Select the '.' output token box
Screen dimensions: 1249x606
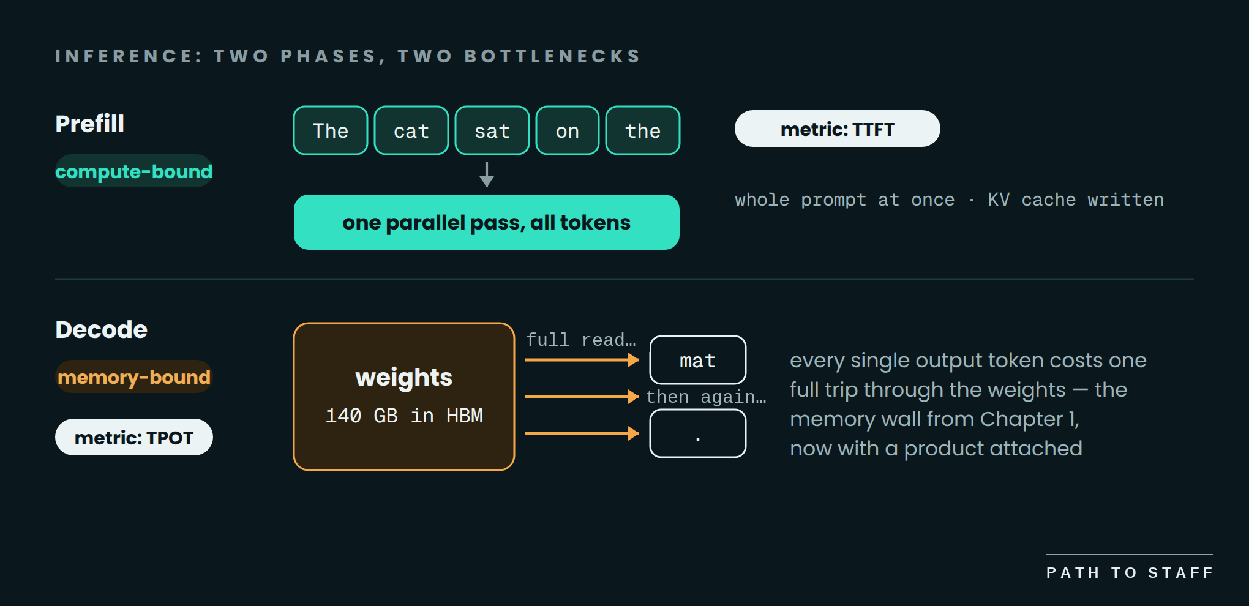pyautogui.click(x=698, y=433)
